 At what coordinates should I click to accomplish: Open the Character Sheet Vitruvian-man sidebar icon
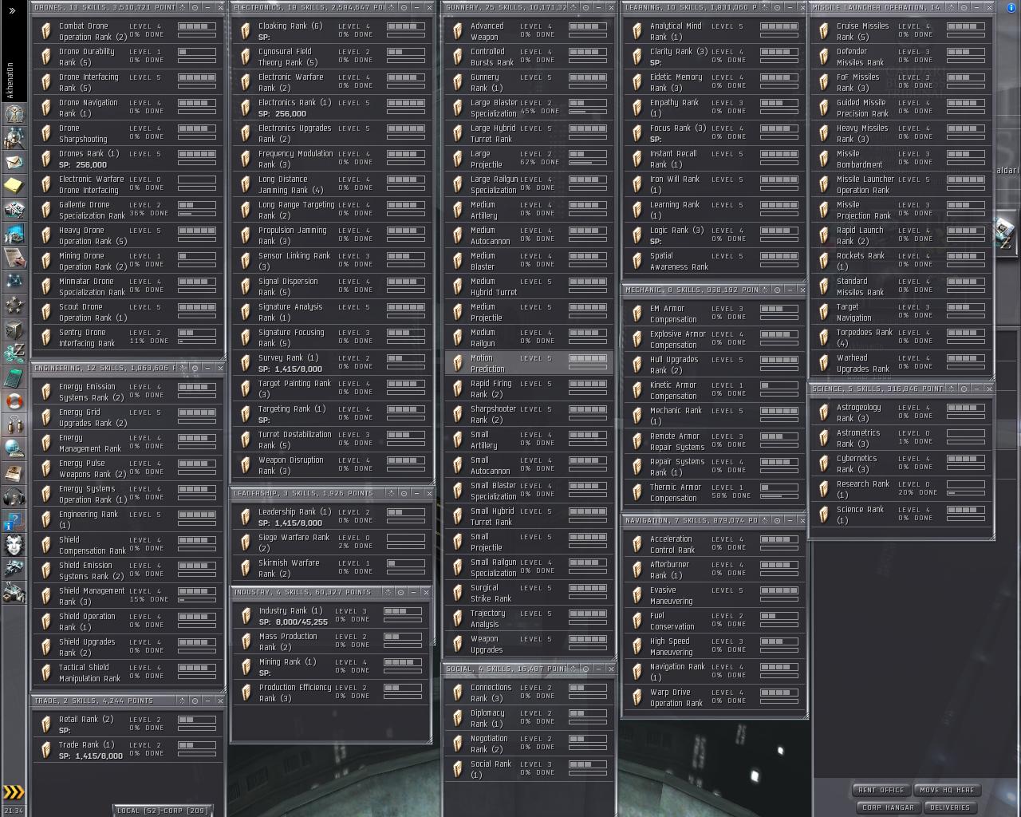click(14, 114)
